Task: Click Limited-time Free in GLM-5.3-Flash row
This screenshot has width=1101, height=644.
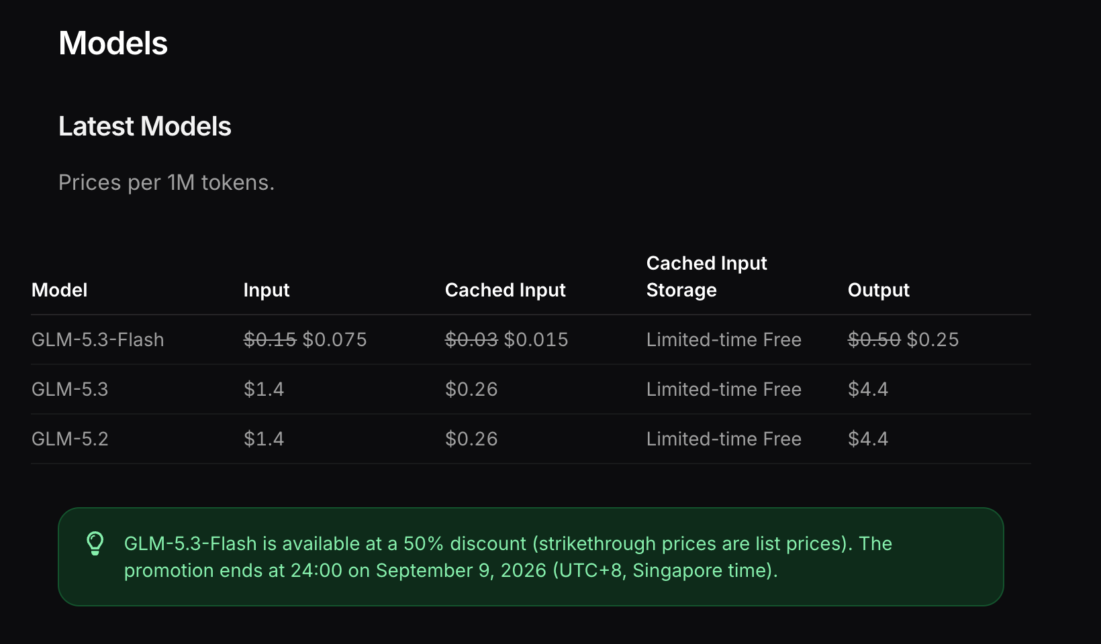Action: coord(724,339)
